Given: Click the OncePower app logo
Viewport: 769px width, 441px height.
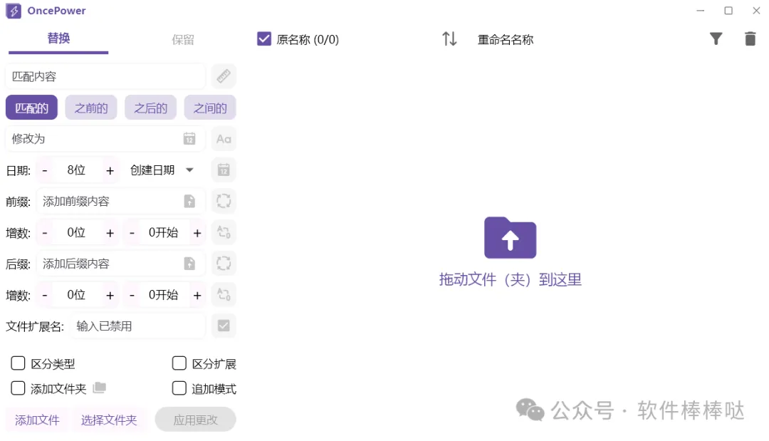Looking at the screenshot, I should [14, 11].
